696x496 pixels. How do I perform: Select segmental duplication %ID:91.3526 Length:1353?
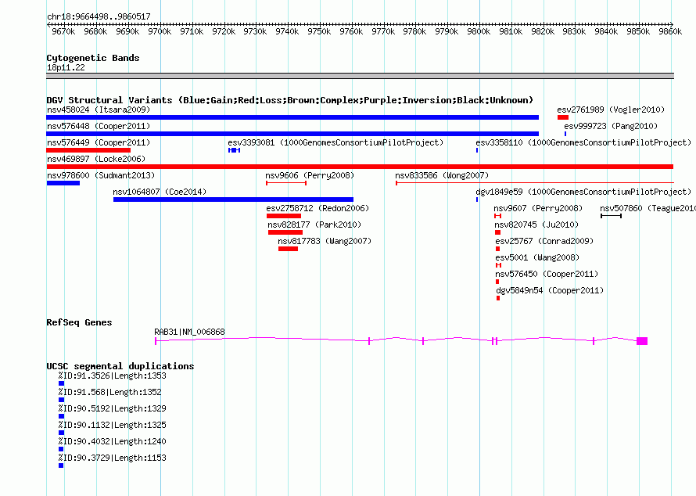61,383
